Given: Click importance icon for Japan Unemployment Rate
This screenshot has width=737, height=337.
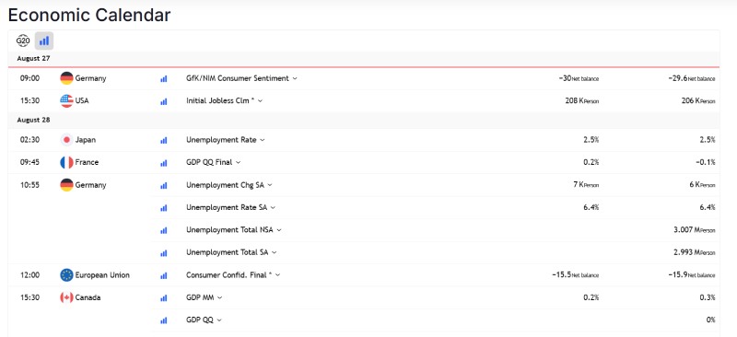Looking at the screenshot, I should tap(164, 140).
